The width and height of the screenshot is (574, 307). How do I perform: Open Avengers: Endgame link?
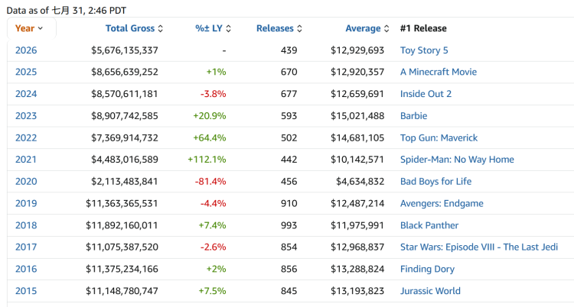point(442,204)
